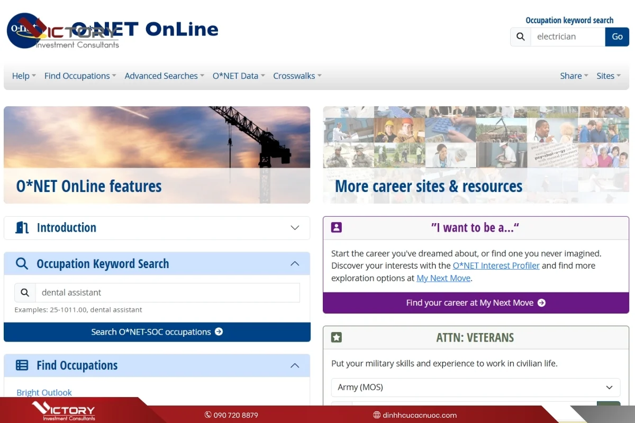
Task: Collapse the Occupation Keyword Search panel
Action: pos(295,264)
